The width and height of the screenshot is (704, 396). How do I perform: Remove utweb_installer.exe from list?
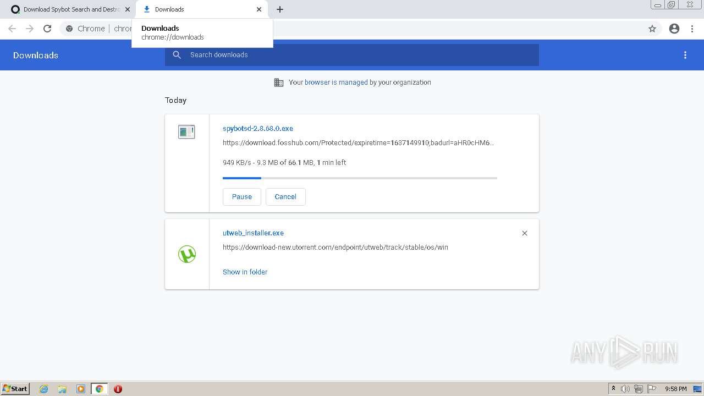(x=525, y=233)
